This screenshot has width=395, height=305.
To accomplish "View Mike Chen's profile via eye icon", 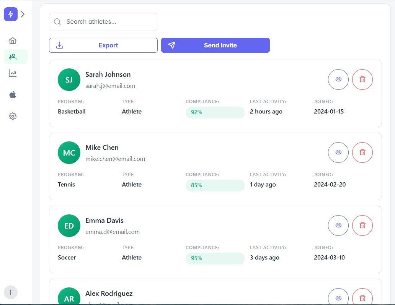I will [x=338, y=152].
